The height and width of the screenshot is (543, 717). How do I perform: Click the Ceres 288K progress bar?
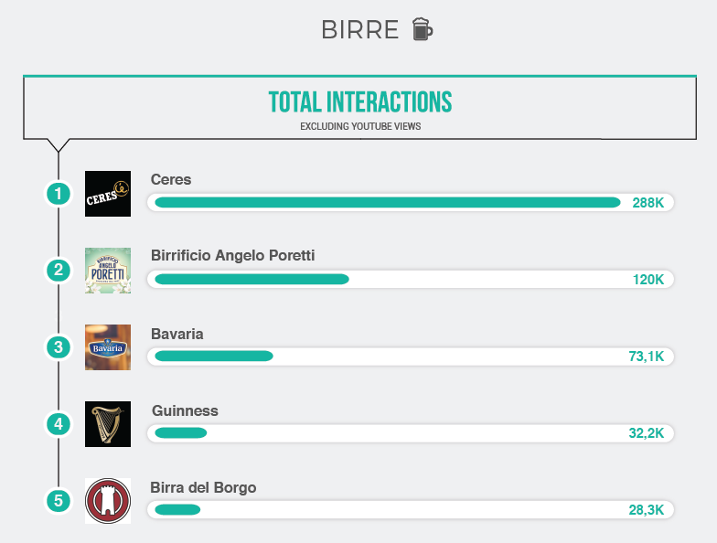410,203
